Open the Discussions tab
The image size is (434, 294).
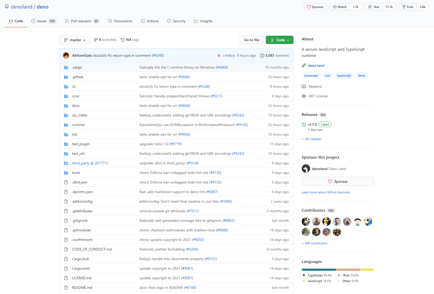point(120,21)
